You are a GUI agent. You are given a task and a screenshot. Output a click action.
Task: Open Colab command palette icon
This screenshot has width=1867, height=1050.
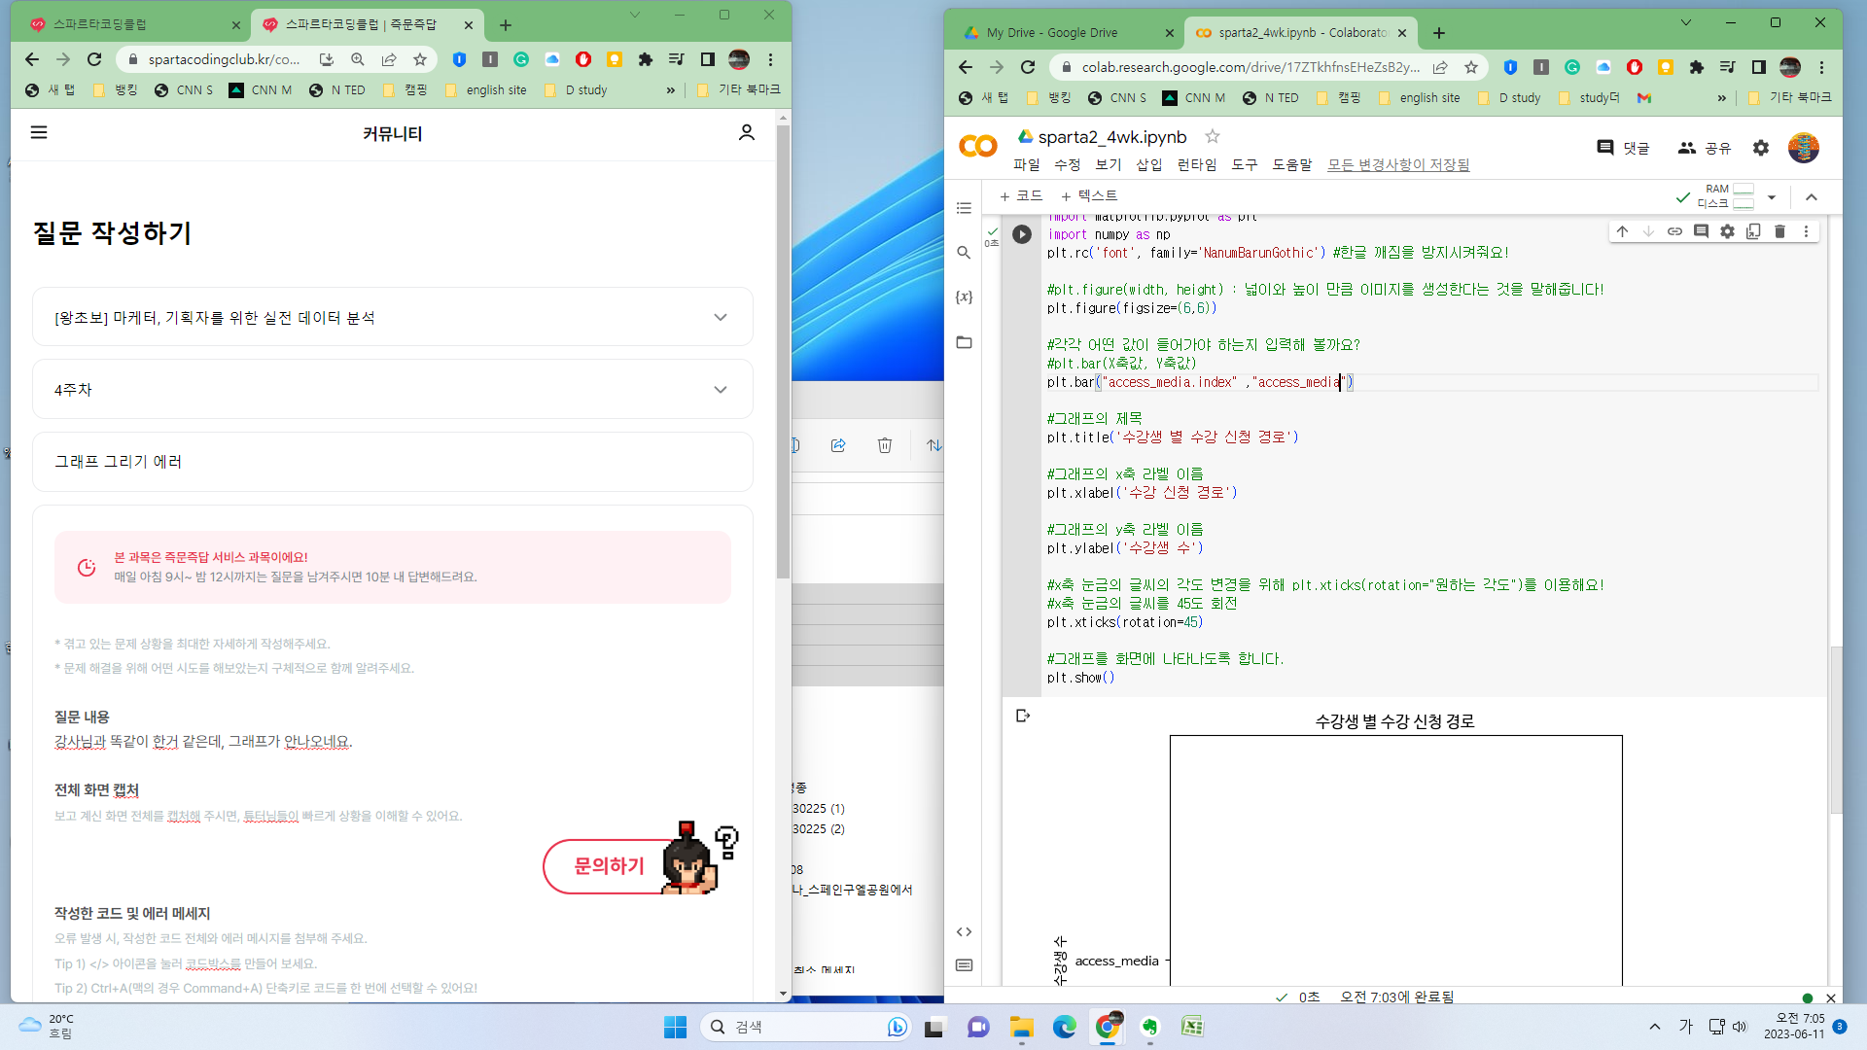pos(964,965)
